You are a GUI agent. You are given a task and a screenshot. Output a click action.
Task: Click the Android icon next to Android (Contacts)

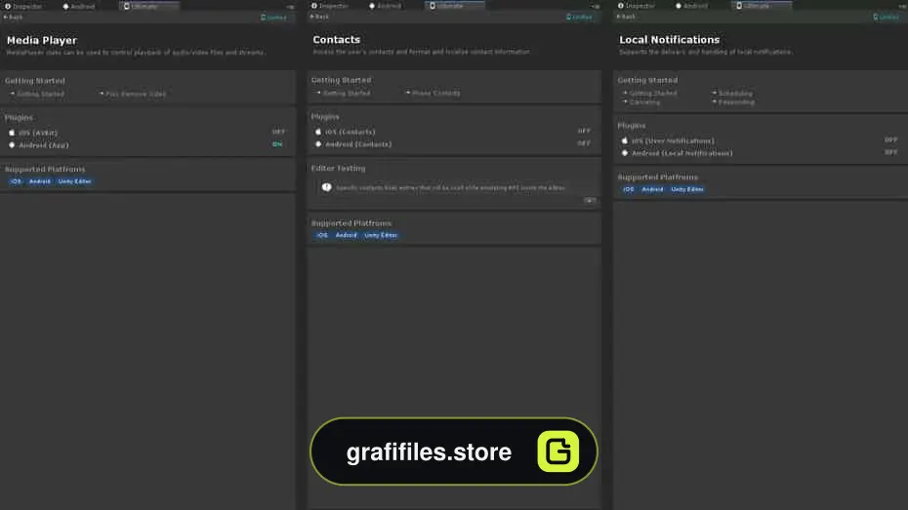[318, 144]
